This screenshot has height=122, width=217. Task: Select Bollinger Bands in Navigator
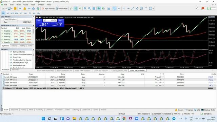click(x=19, y=52)
